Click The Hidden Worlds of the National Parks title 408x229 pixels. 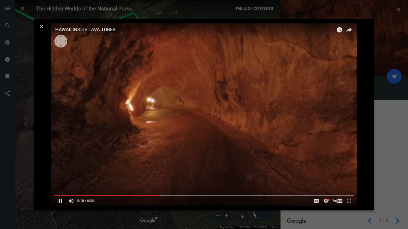point(84,8)
